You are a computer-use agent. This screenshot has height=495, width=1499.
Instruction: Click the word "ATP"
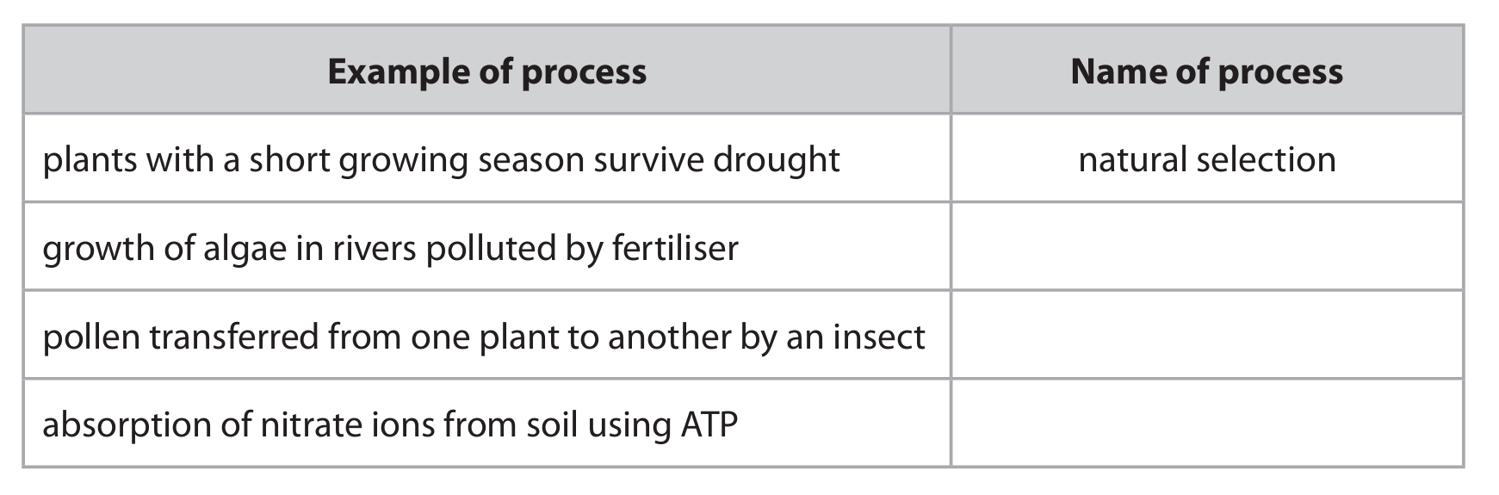point(708,424)
